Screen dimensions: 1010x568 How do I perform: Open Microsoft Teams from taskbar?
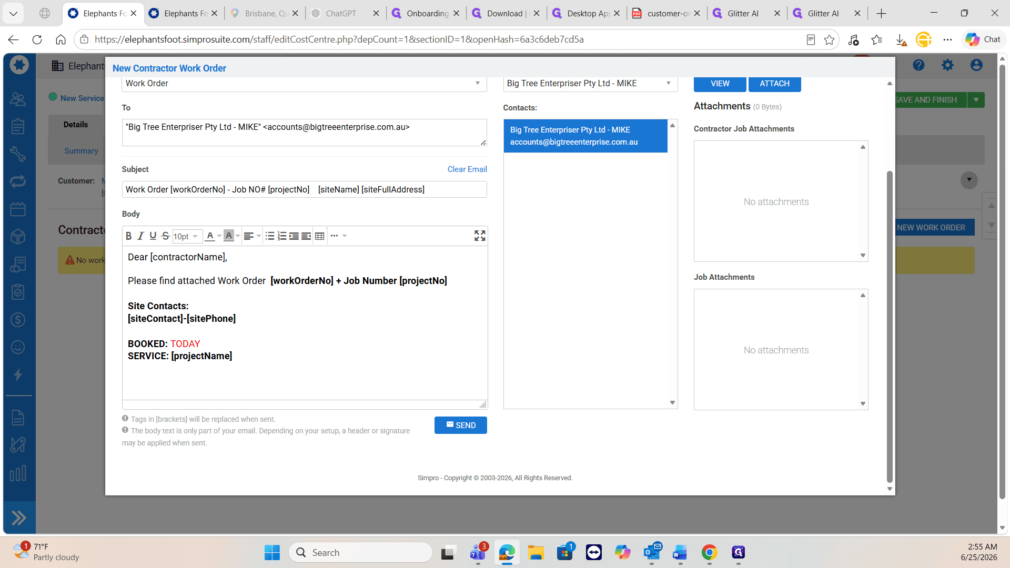tap(478, 553)
